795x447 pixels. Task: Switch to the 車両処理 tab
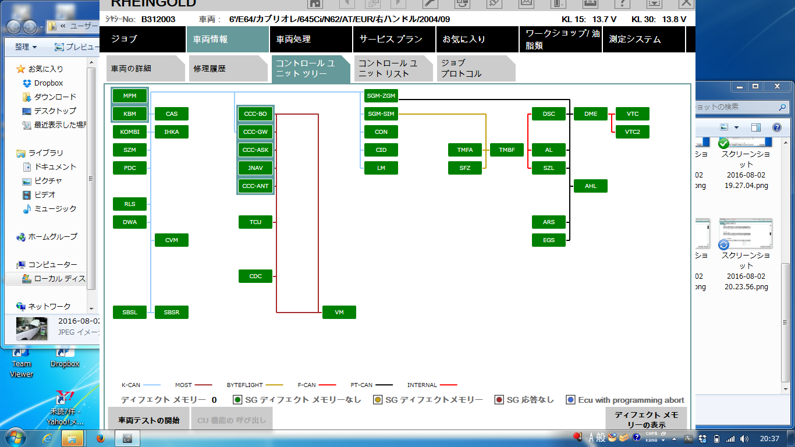tap(311, 40)
